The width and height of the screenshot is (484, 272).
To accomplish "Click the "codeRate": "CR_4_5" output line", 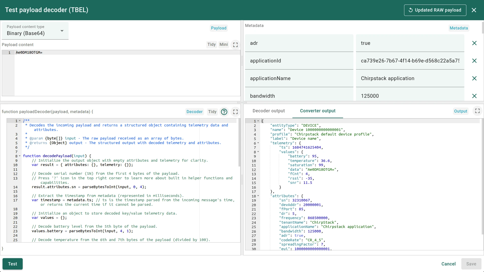I will tap(302, 240).
